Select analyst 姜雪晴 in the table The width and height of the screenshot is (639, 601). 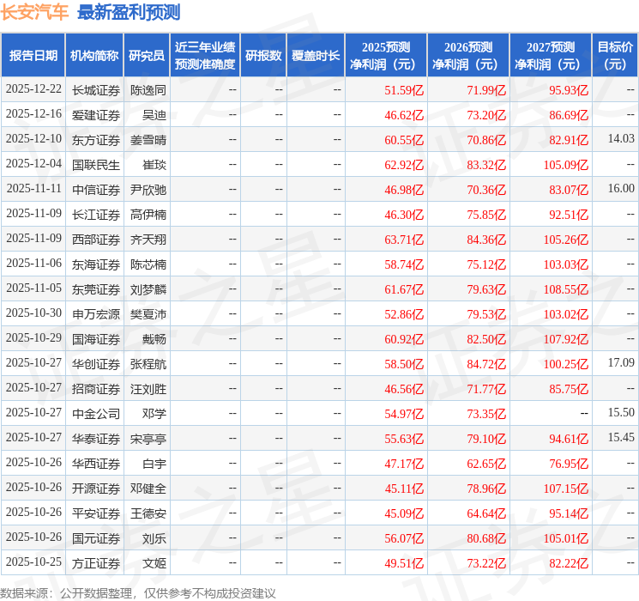point(148,139)
